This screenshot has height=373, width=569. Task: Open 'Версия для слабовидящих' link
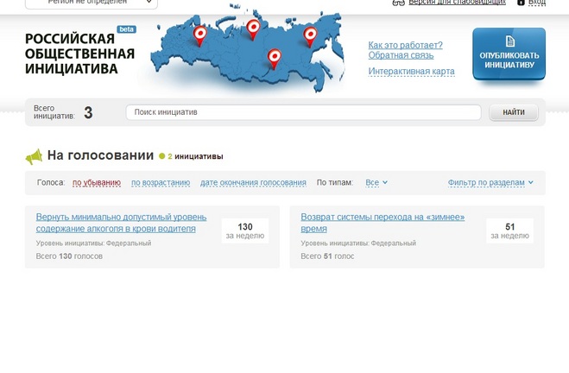click(x=457, y=3)
